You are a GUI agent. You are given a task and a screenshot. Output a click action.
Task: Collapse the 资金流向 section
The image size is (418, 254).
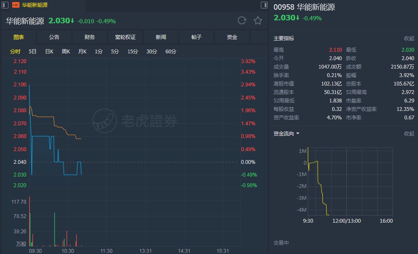[409, 134]
